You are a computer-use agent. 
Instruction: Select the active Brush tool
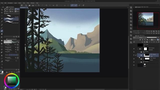point(2,31)
